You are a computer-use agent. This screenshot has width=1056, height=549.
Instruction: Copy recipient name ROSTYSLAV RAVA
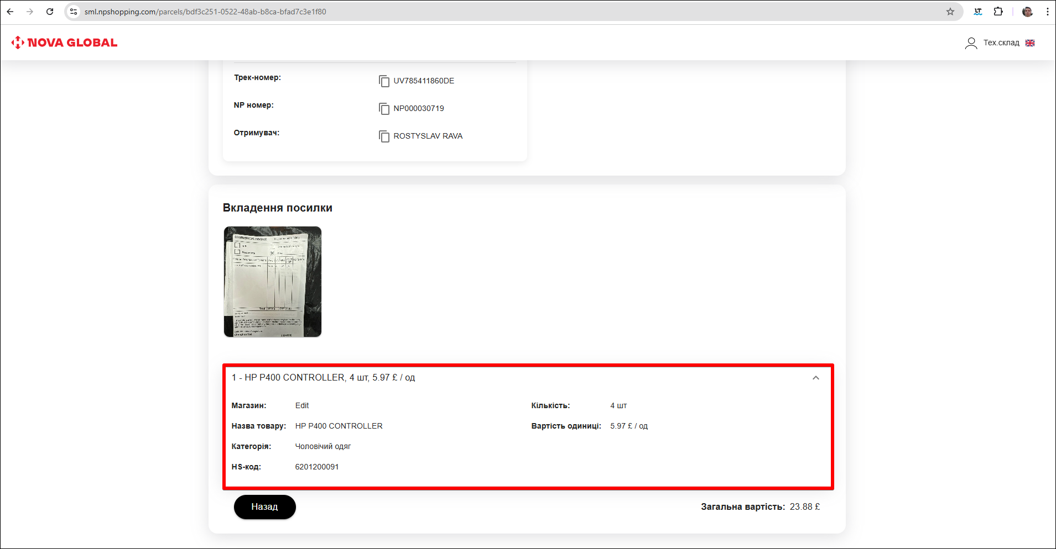pyautogui.click(x=384, y=136)
